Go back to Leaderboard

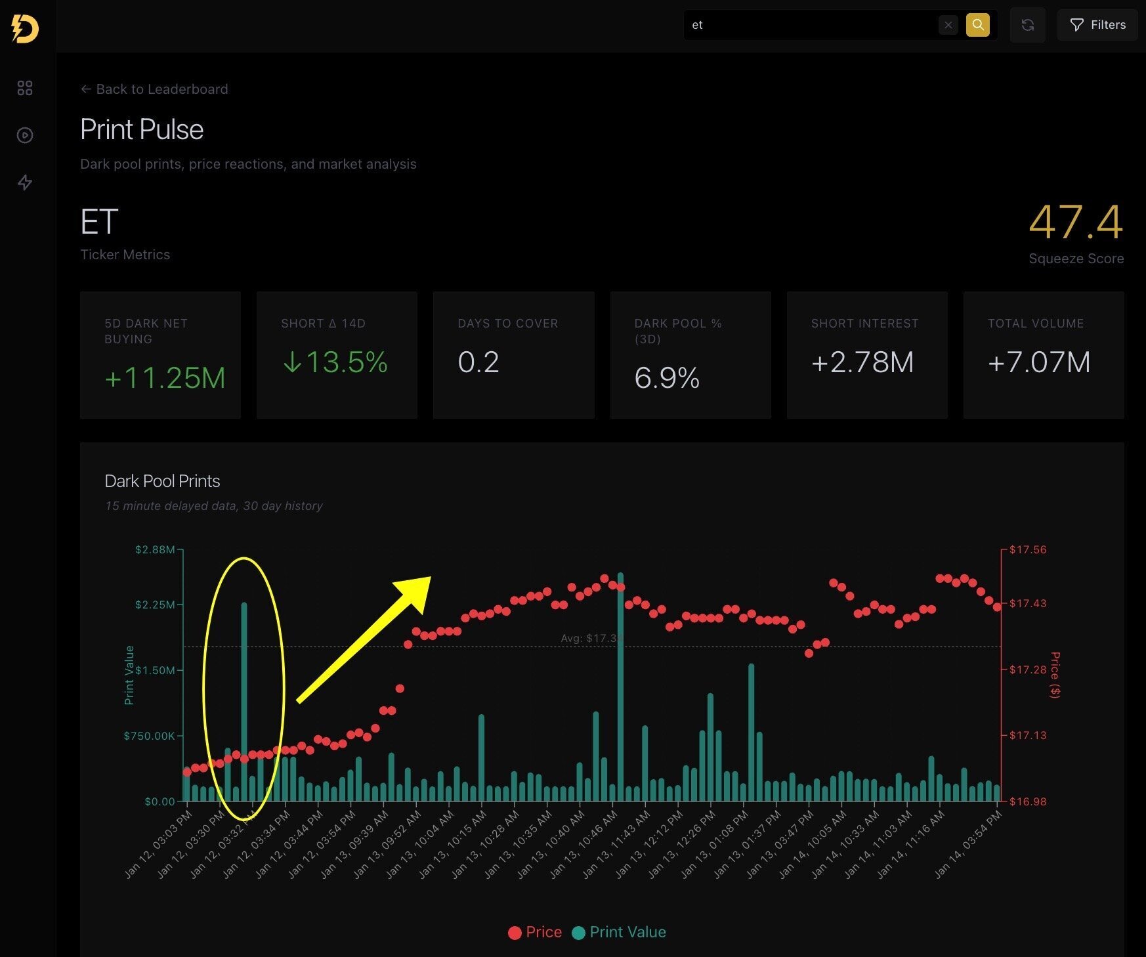(x=154, y=89)
